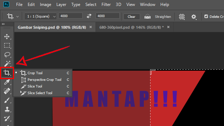
Task: Select the Move tool
Action: pos(7,36)
